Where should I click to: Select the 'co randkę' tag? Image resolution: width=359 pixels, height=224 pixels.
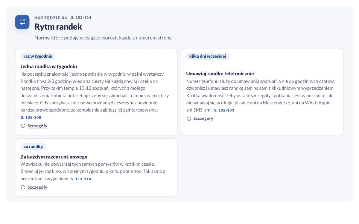[33, 147]
